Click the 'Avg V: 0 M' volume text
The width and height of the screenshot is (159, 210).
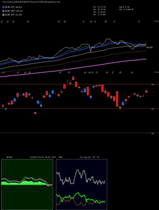pyautogui.click(x=124, y=7)
